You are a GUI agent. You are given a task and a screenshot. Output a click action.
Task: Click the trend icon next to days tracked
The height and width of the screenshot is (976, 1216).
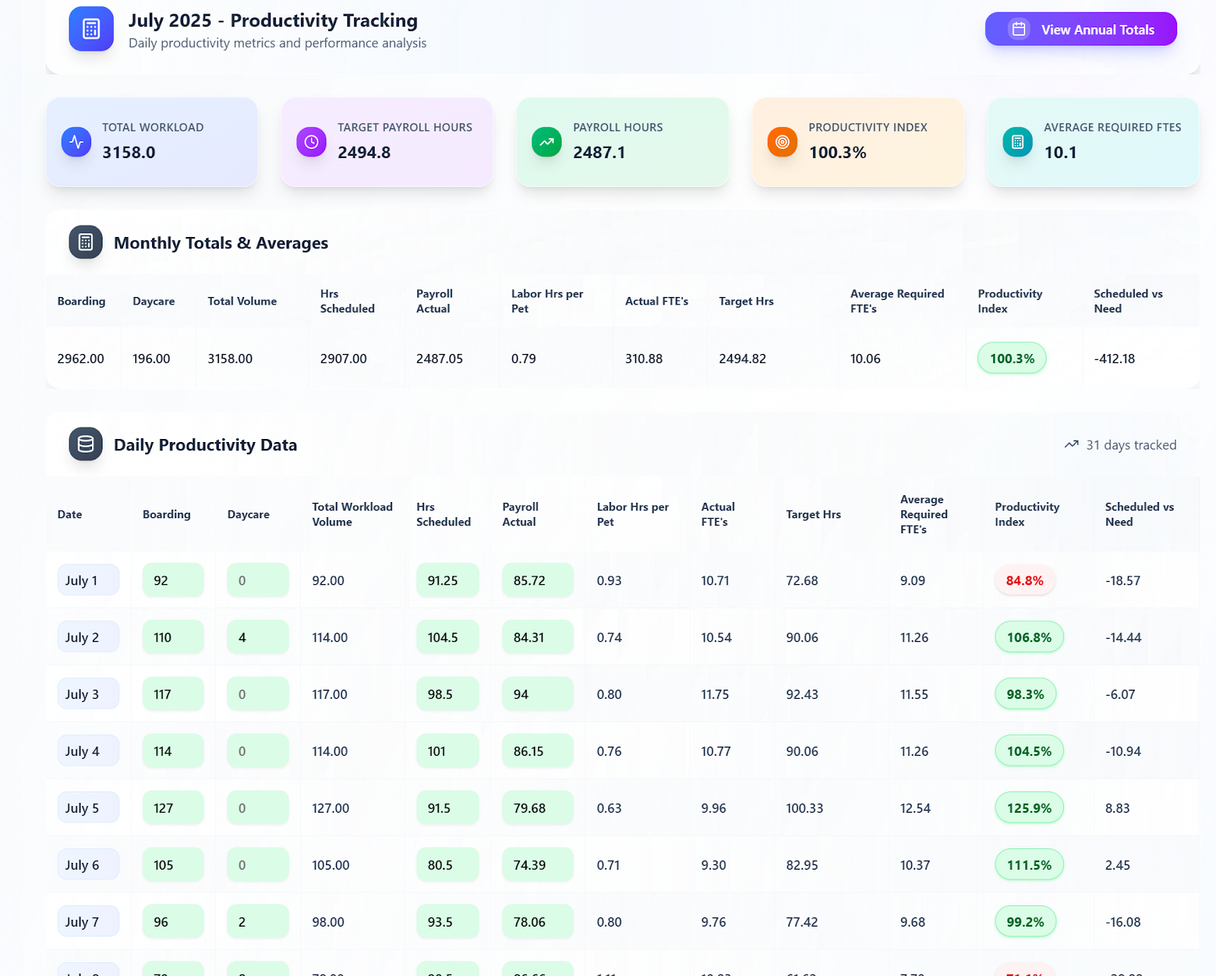pos(1072,444)
